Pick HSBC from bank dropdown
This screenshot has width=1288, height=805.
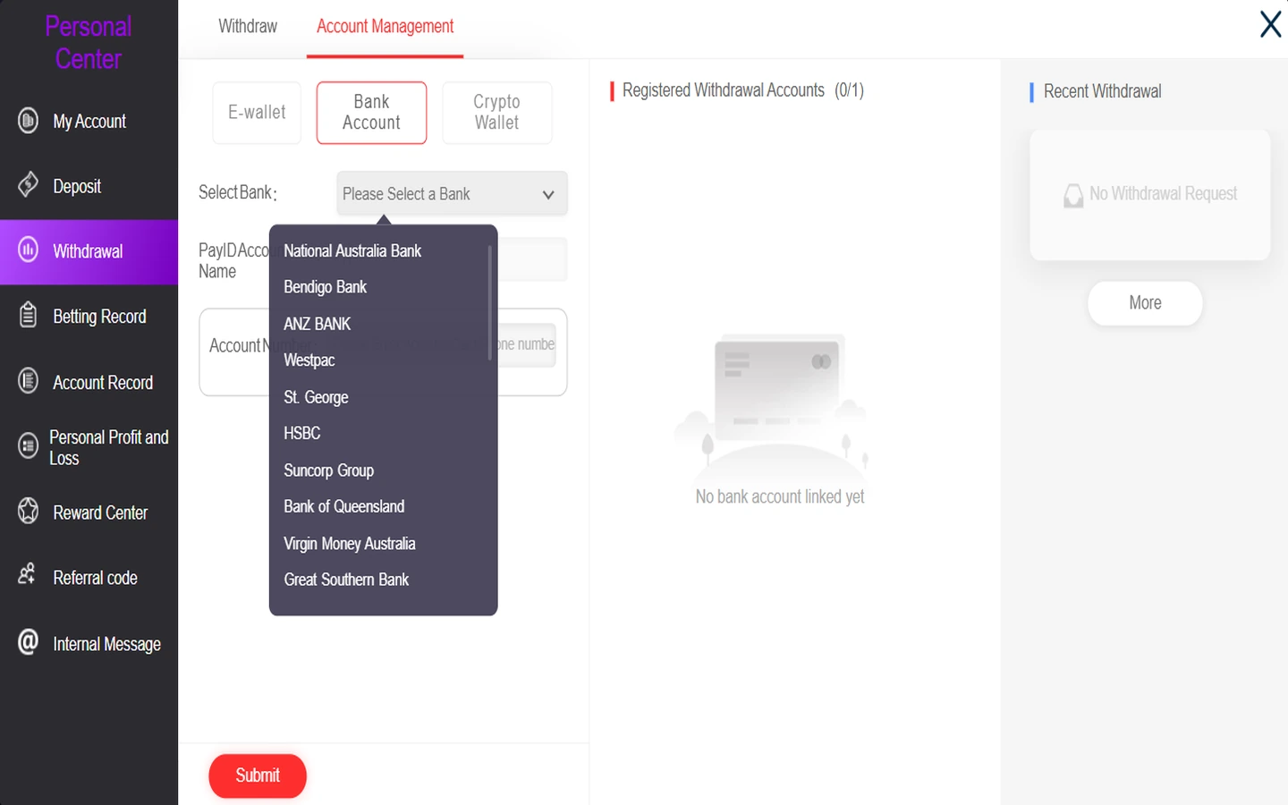click(x=301, y=433)
